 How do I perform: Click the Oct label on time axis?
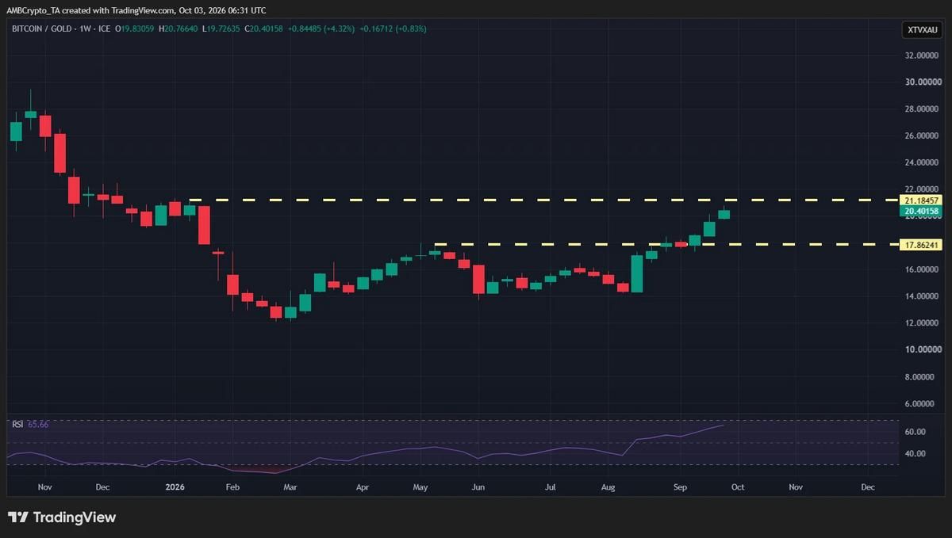pos(737,487)
